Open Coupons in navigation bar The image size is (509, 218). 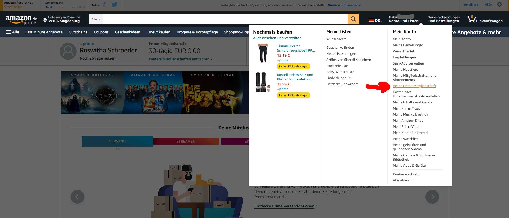(x=101, y=32)
